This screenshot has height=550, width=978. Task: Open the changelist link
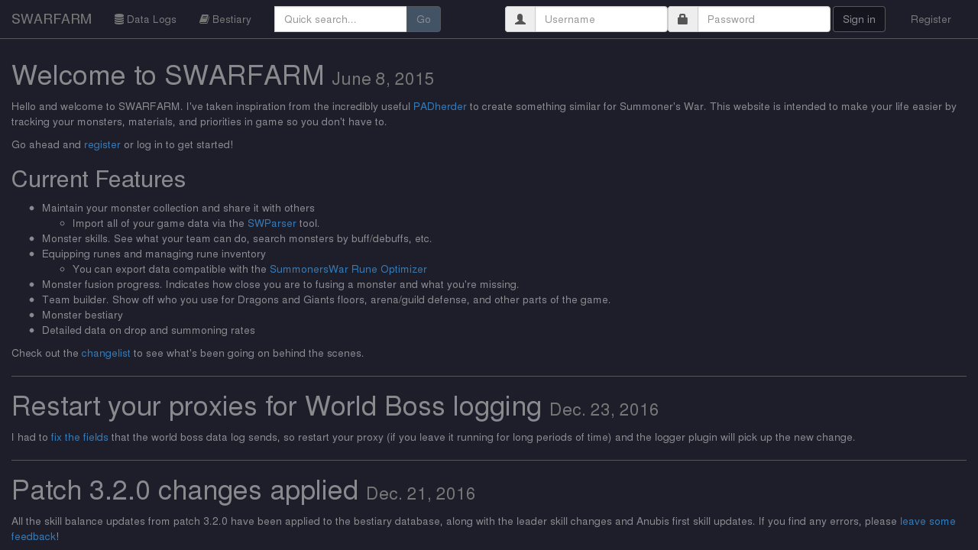pyautogui.click(x=106, y=353)
